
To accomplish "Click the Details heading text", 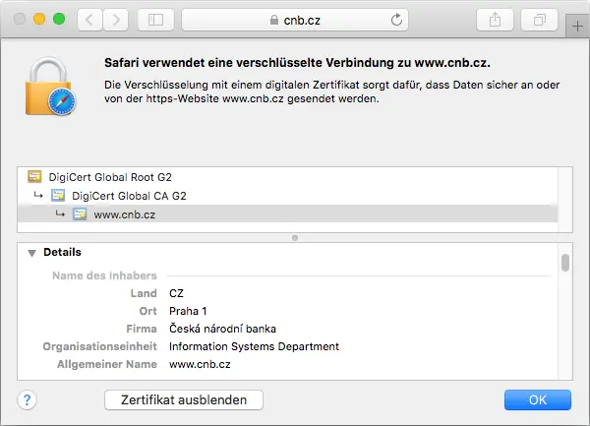I will pyautogui.click(x=63, y=252).
